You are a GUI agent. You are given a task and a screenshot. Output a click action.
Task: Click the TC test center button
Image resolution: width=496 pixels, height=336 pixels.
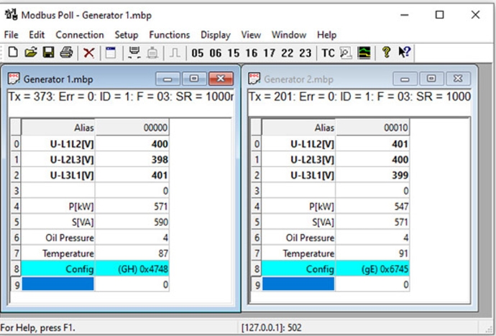328,53
